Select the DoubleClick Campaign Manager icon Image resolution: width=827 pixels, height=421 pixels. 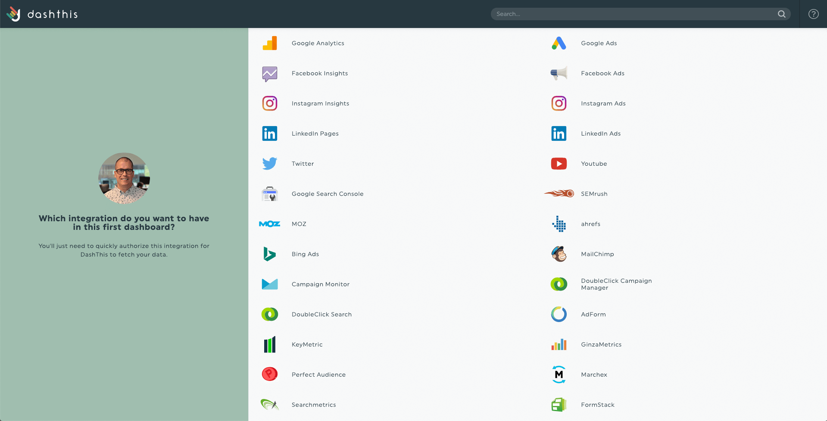coord(559,284)
